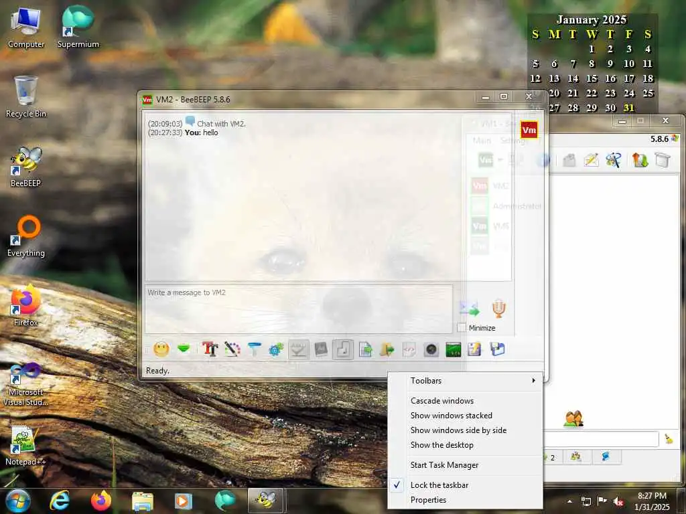Click the Action Center flag tray icon
The width and height of the screenshot is (686, 514).
tap(602, 501)
